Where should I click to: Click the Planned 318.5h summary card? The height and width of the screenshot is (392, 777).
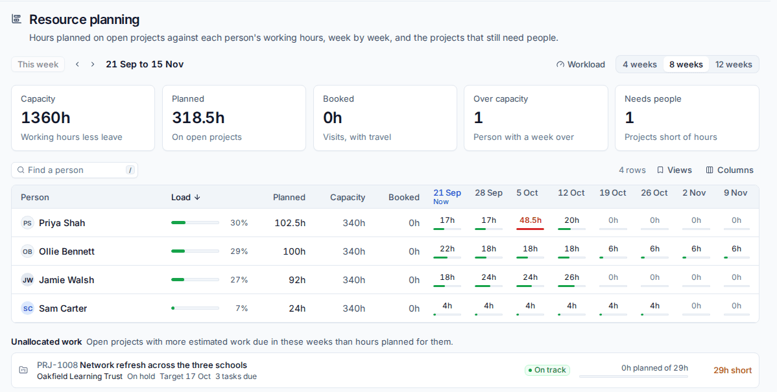click(234, 118)
